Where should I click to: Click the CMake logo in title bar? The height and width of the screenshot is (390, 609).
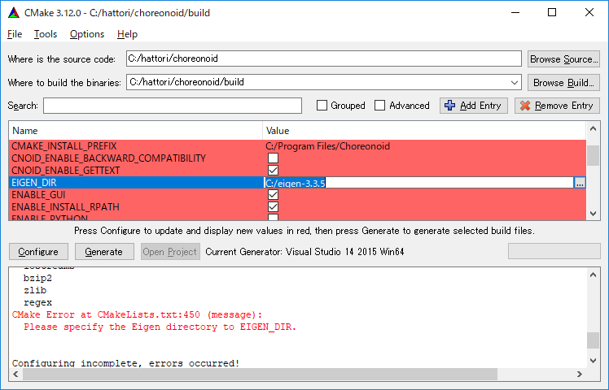(x=13, y=12)
